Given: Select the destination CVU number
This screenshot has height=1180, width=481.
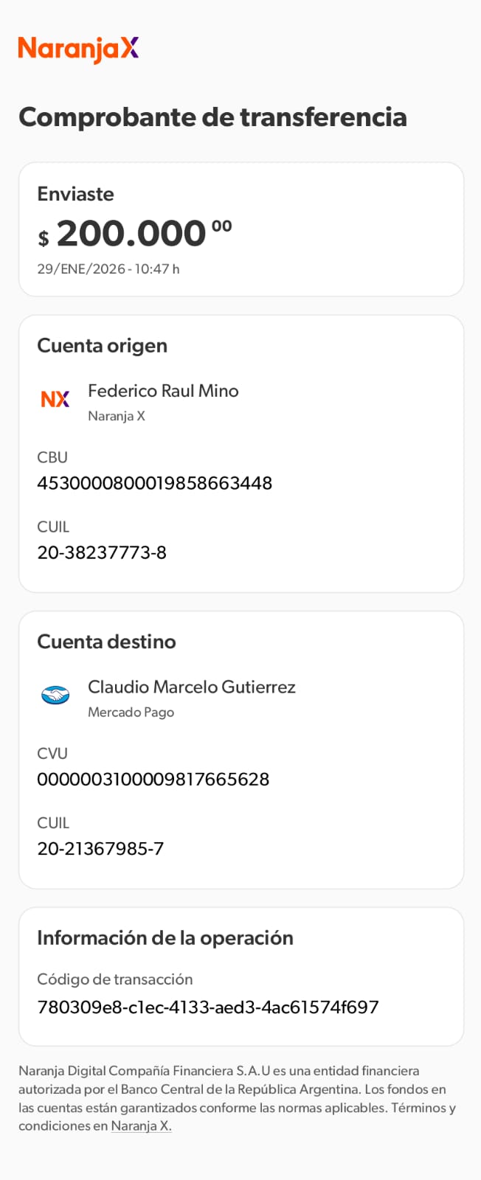Looking at the screenshot, I should pyautogui.click(x=153, y=779).
